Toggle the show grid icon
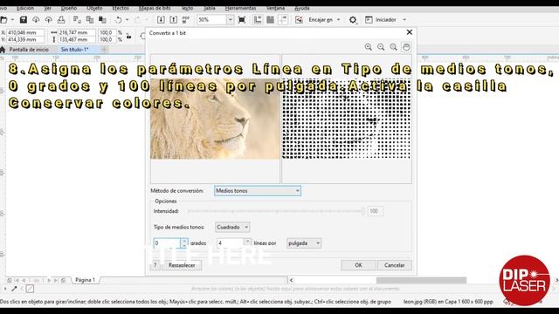This screenshot has width=559, height=314. [270, 19]
